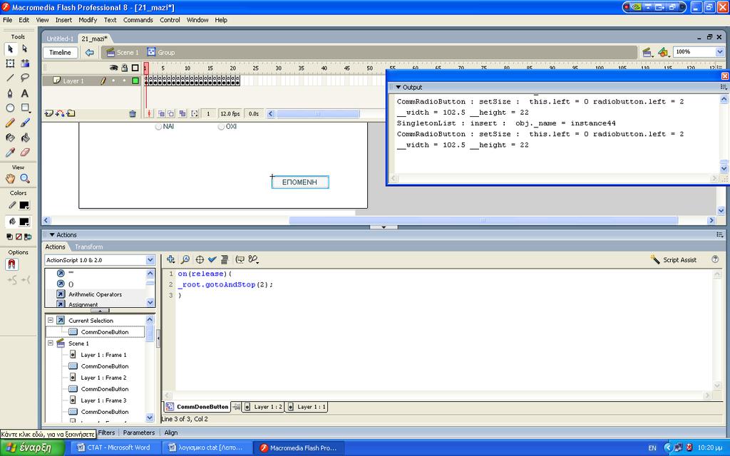Click the Insert Layer icon

coord(49,113)
